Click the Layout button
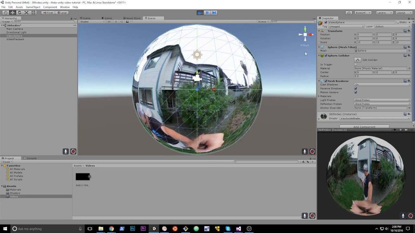415x233 pixels. [402, 13]
